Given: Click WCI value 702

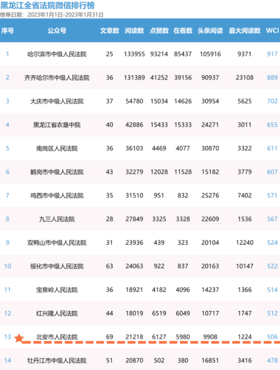Looking at the screenshot, I should [x=272, y=101].
